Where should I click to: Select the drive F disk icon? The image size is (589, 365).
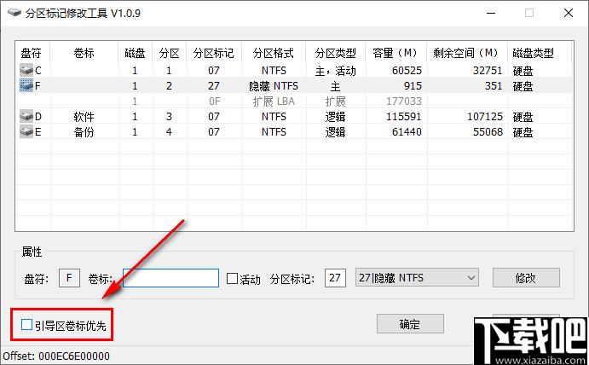pos(26,85)
